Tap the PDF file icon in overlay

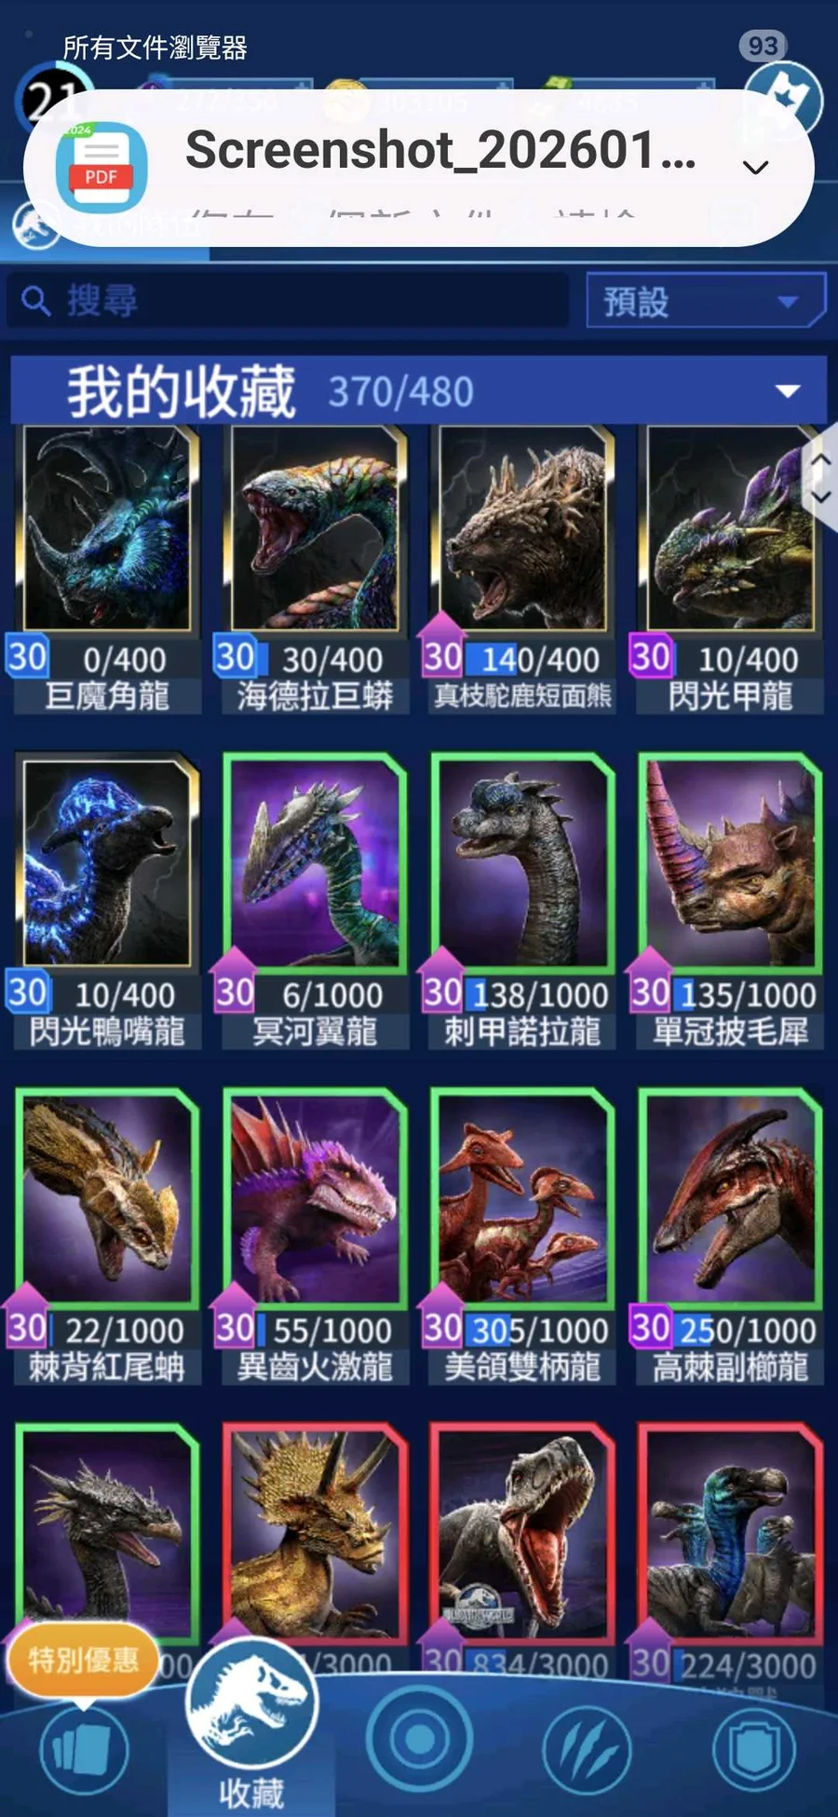(x=101, y=168)
